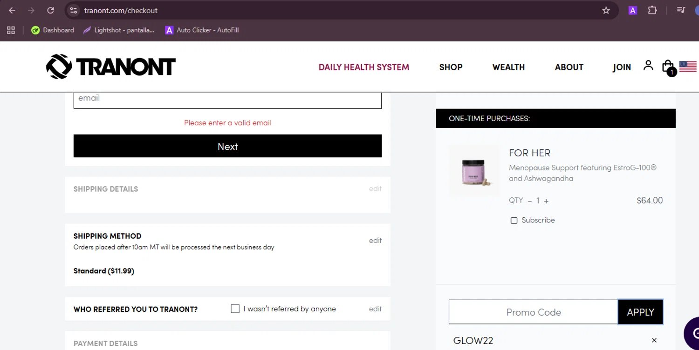Change country via the US flag icon

[688, 67]
